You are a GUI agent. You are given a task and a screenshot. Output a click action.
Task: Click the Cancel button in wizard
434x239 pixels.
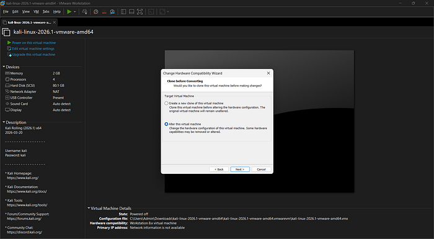point(261,169)
